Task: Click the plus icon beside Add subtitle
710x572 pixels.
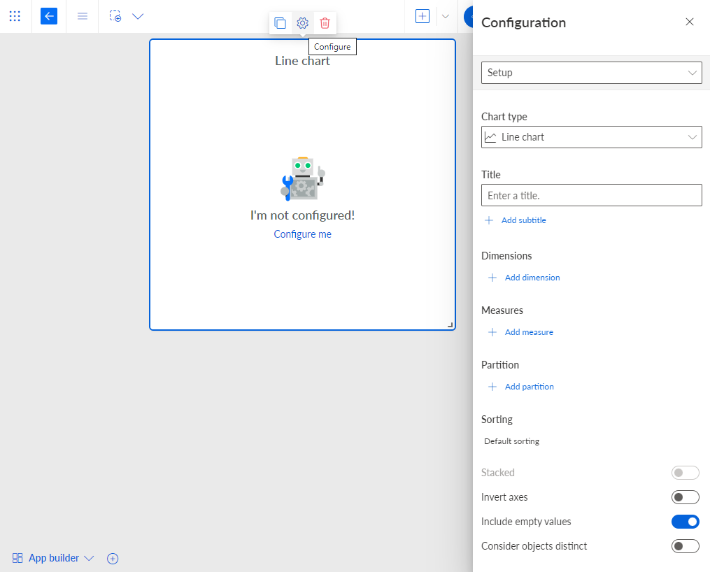Action: click(488, 220)
